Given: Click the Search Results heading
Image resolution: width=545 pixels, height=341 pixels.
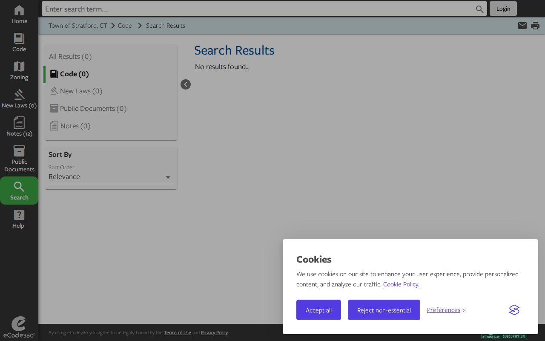Looking at the screenshot, I should point(234,50).
